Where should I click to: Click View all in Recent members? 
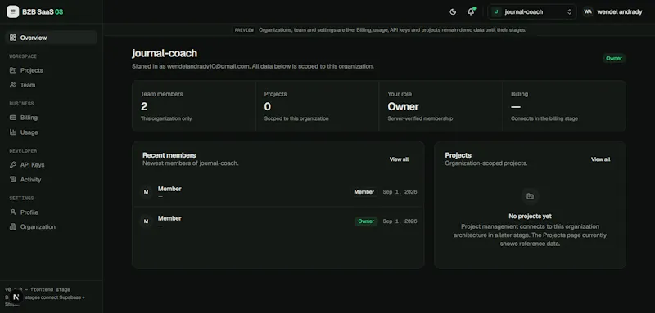coord(399,159)
